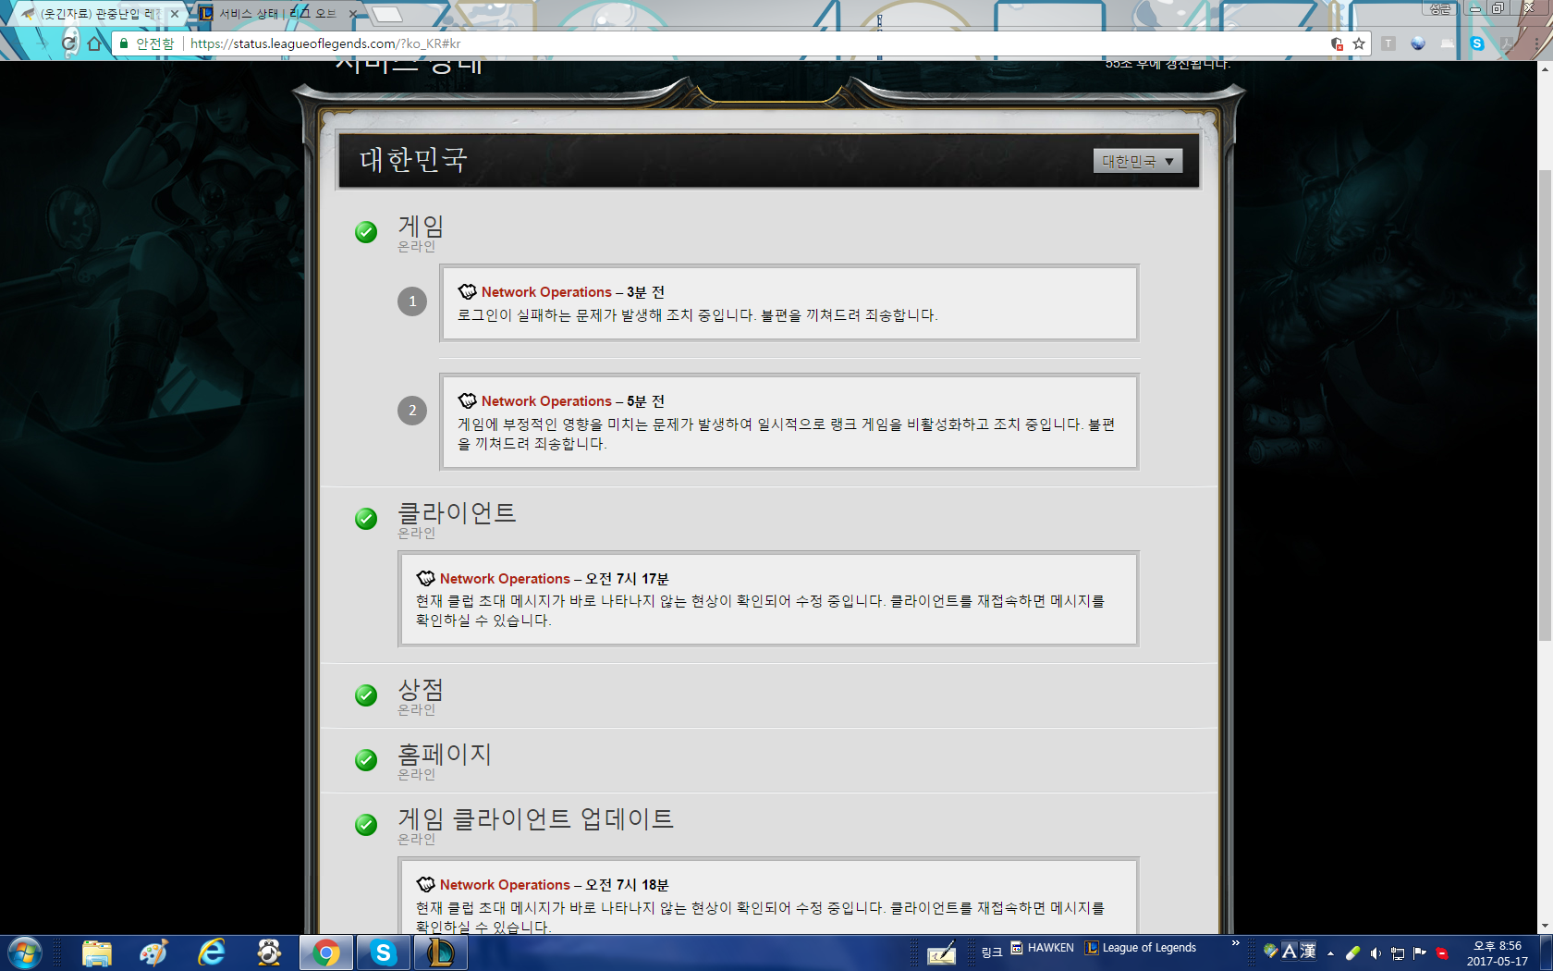Screen dimensions: 1553x971
Task: Open the blocked content shield icon
Action: tap(1337, 43)
